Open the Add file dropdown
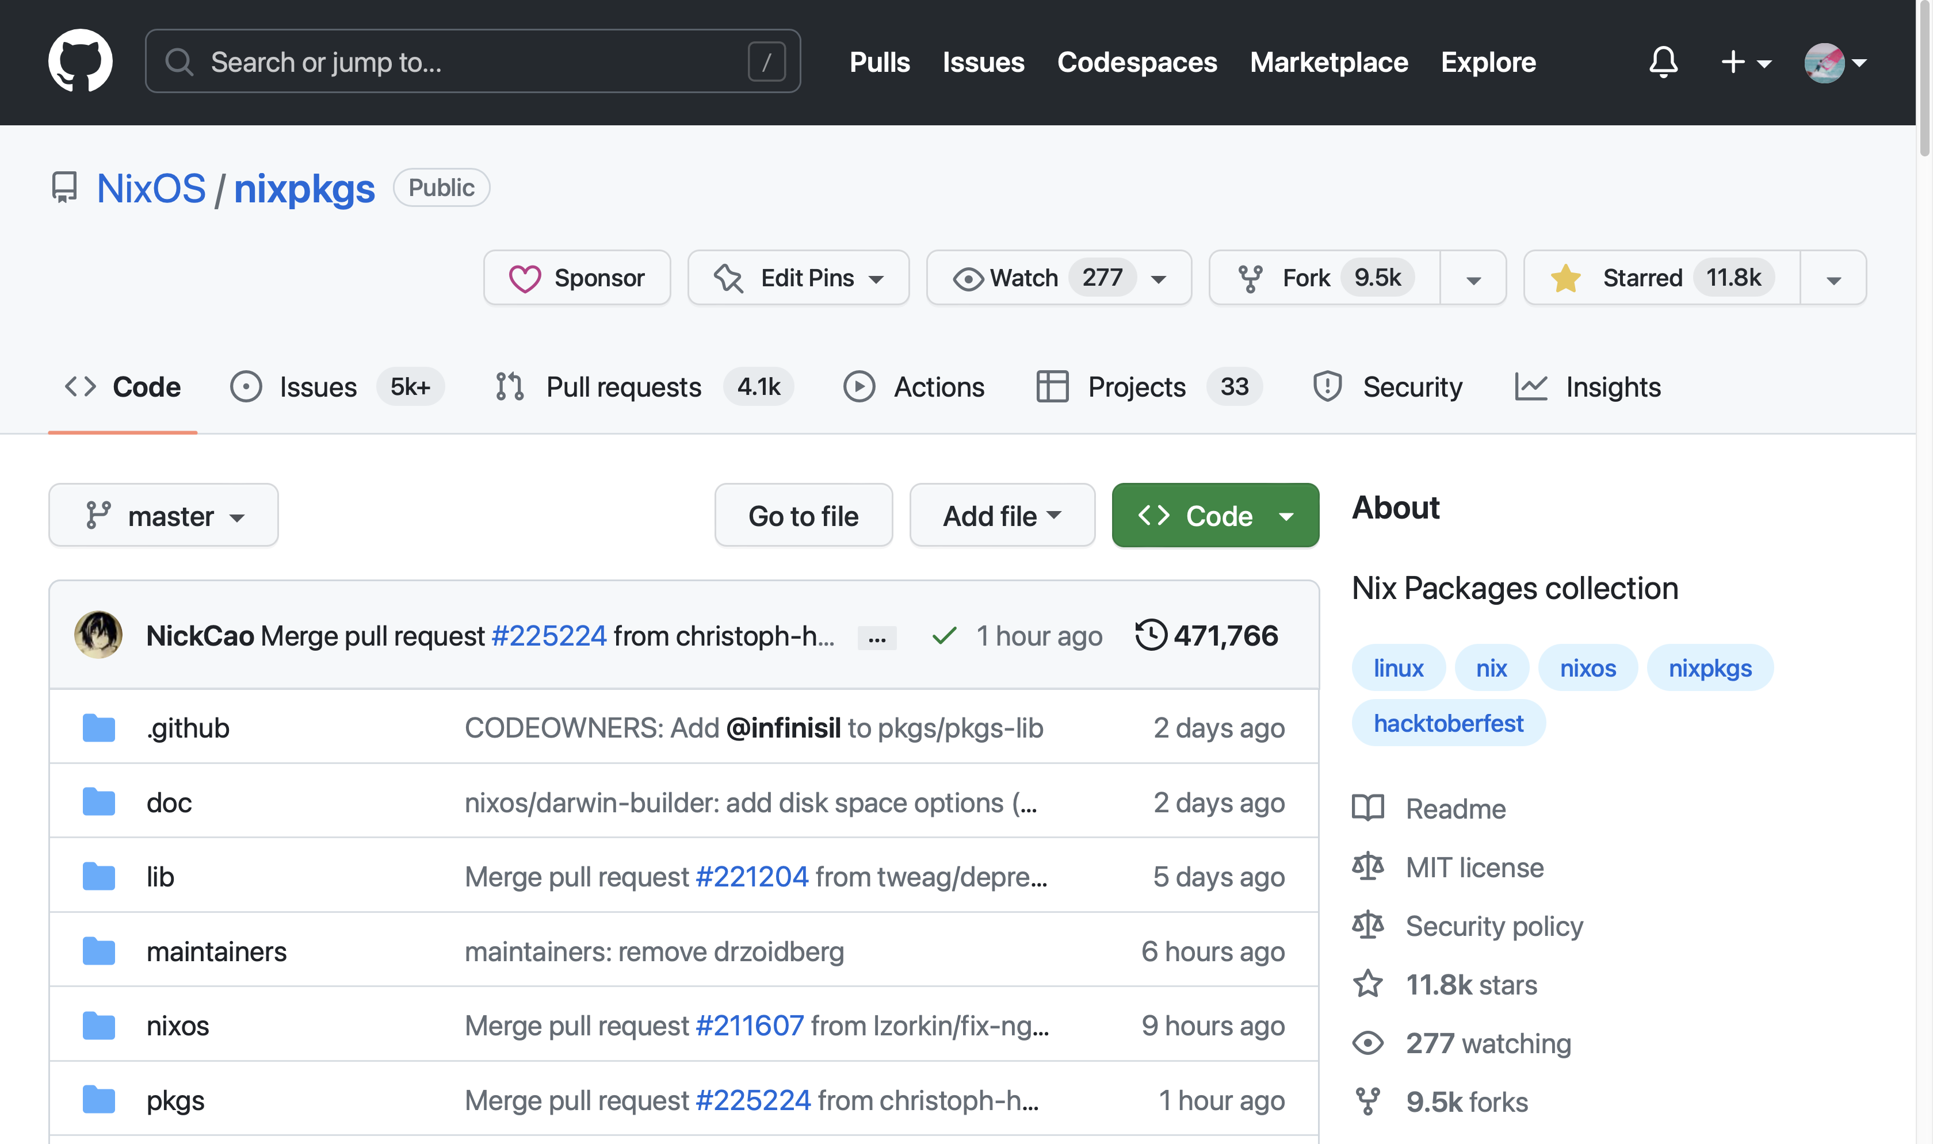Image resolution: width=1933 pixels, height=1144 pixels. (x=1002, y=516)
